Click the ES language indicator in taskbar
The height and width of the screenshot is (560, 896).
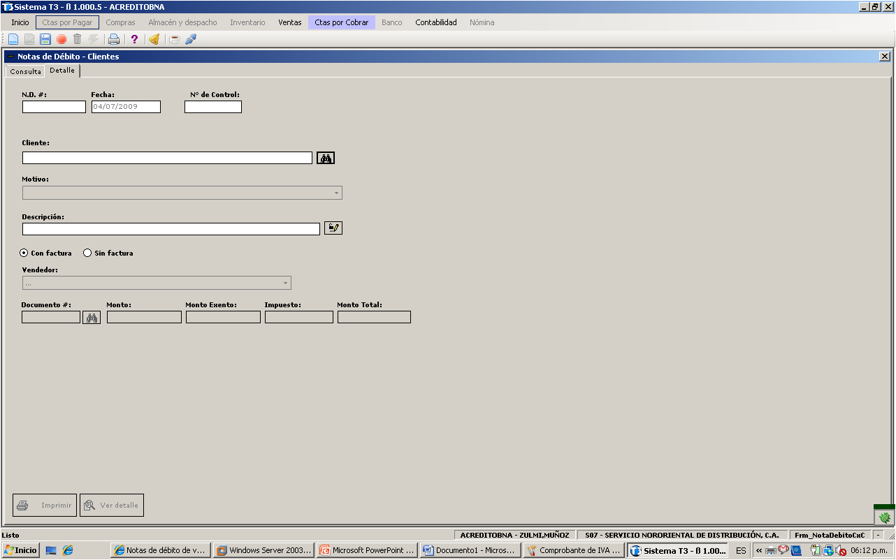click(741, 550)
